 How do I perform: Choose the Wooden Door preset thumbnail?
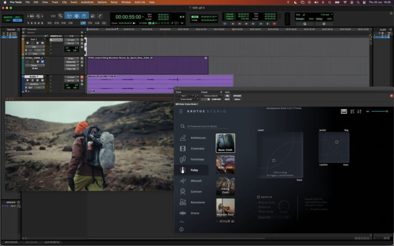click(x=225, y=207)
